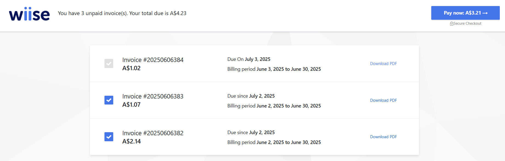This screenshot has height=161, width=505.
Task: Select the Invoice #20250606384 title
Action: pos(153,60)
